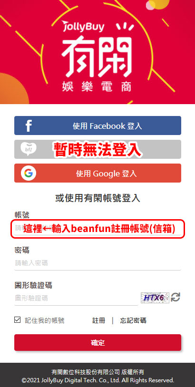Screen dimensions: 195x387
Task: Focus the 帳號 account input field
Action: (x=98, y=229)
